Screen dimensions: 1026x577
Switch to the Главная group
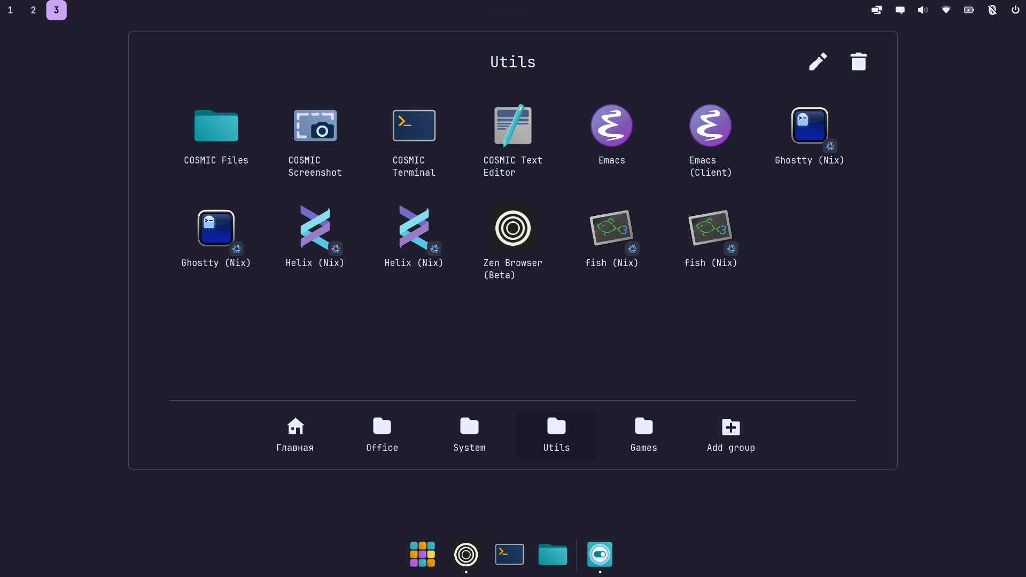click(295, 435)
